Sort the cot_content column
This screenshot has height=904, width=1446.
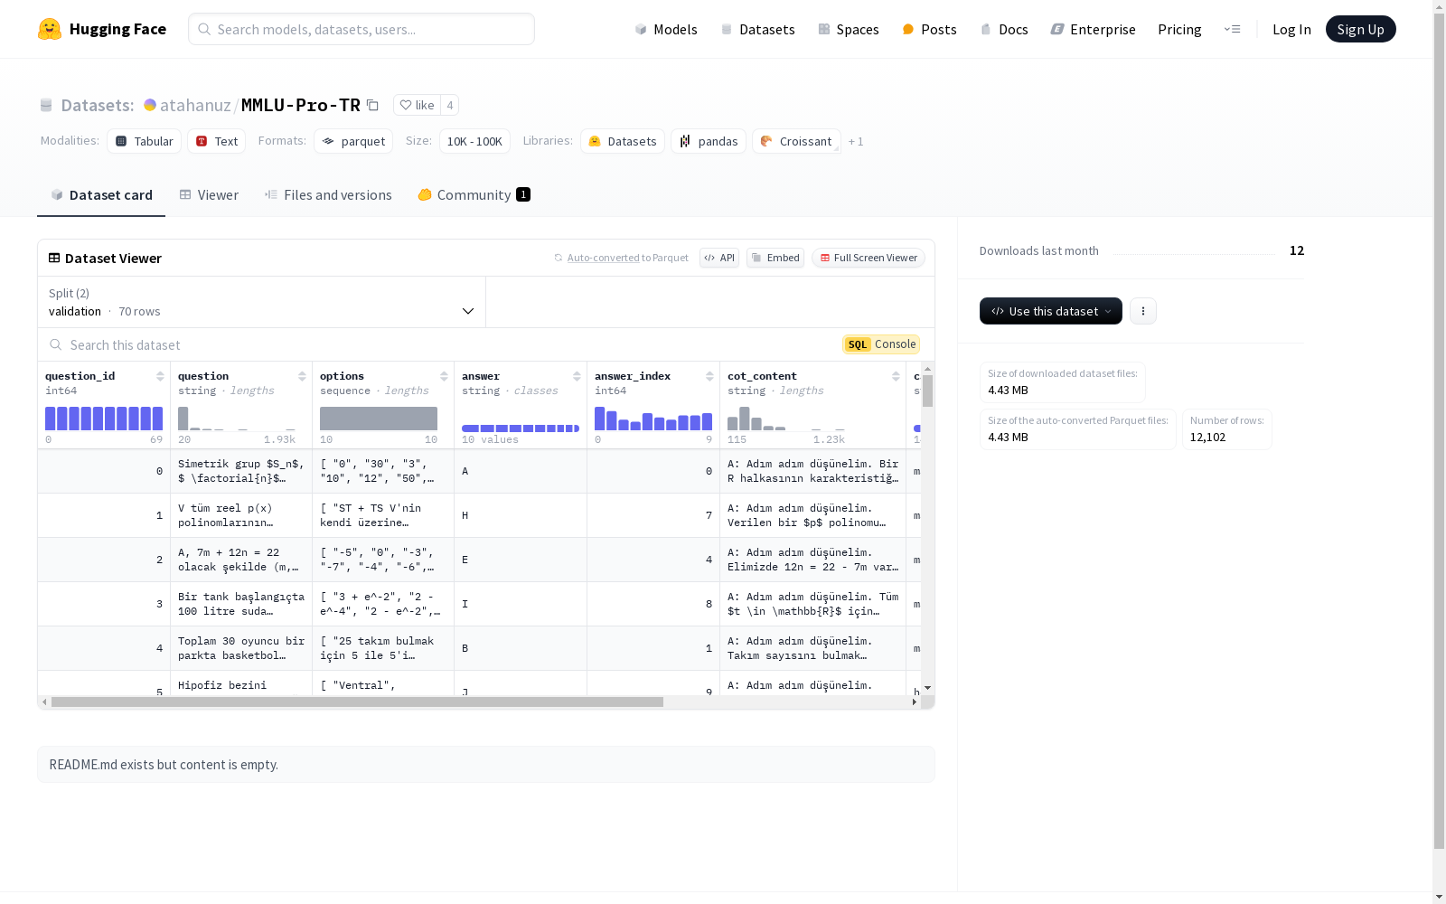[896, 376]
